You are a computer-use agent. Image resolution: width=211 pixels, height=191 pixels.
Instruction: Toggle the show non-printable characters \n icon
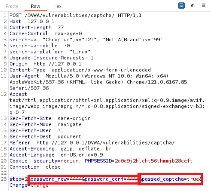tap(193, 6)
